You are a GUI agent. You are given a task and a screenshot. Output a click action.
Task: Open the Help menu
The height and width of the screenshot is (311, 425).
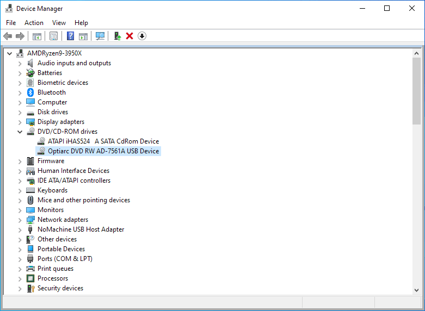[x=81, y=23]
